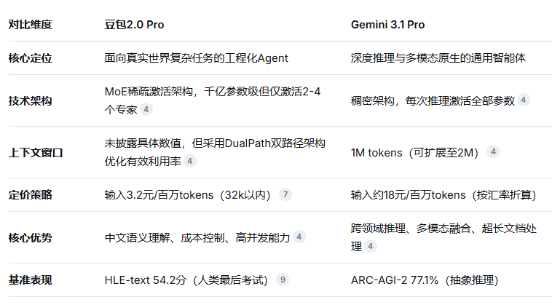Click the 输入约18元/百万tokens pricing cell
The height and width of the screenshot is (305, 552).
[443, 194]
